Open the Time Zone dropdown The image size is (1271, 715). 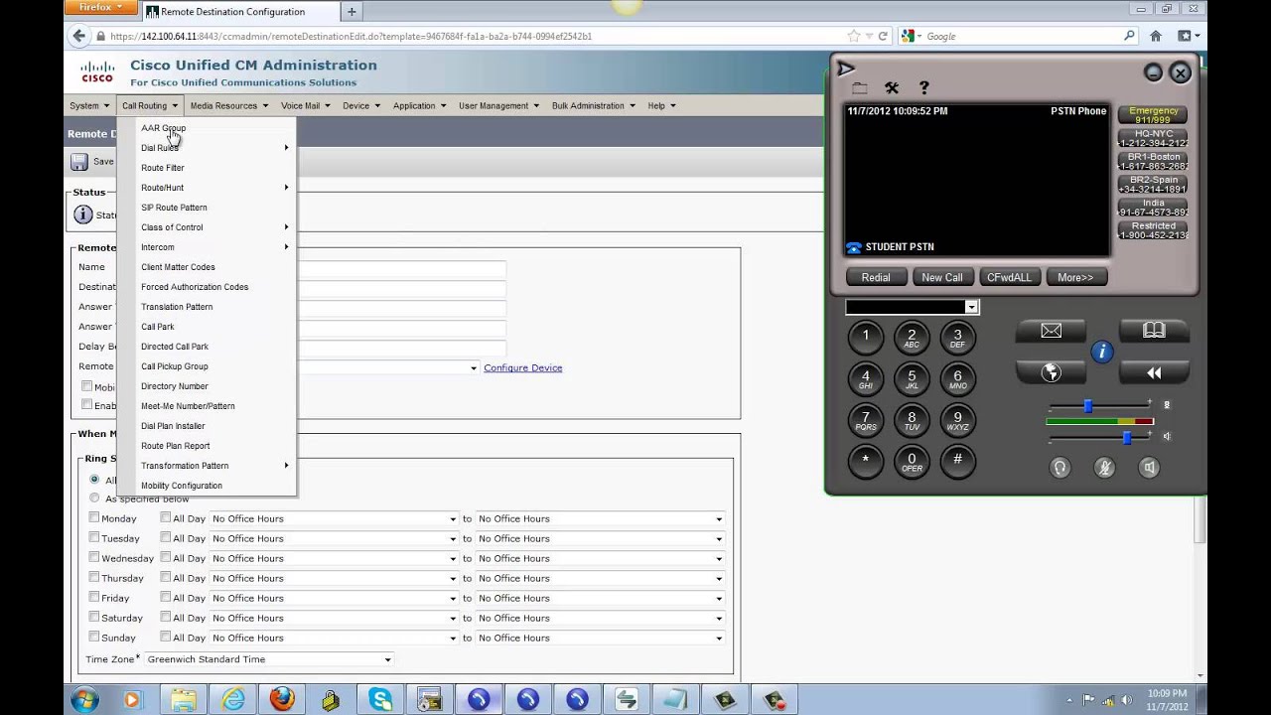point(269,659)
